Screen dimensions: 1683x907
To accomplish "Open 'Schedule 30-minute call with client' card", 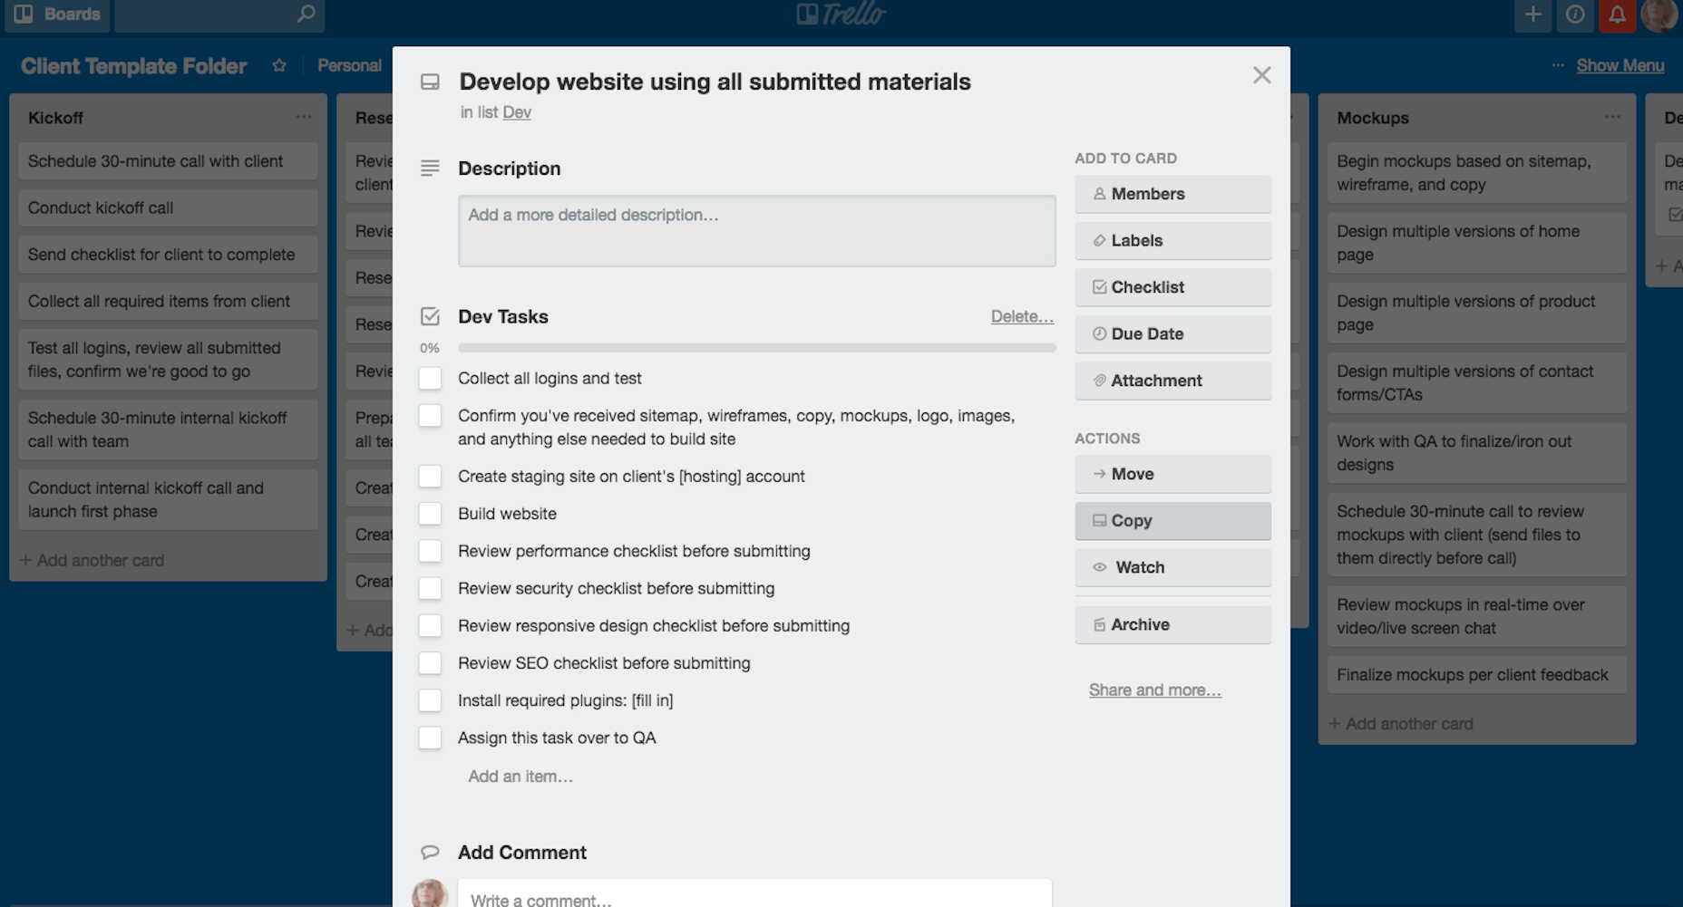I will click(x=168, y=161).
